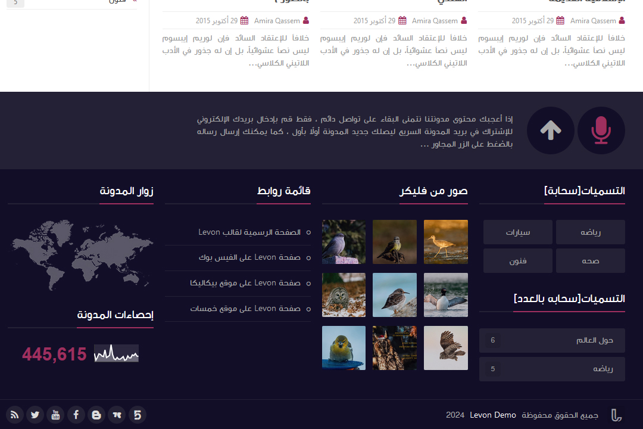Open the owl flying over snow photo

tap(446, 348)
